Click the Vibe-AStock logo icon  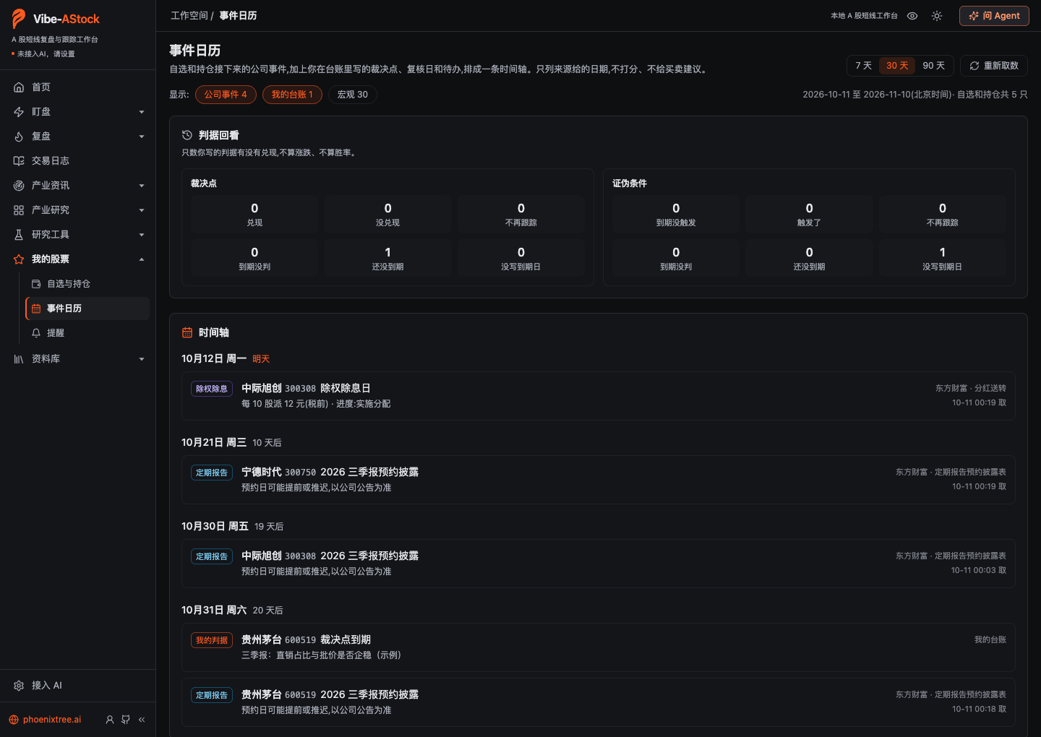coord(19,19)
